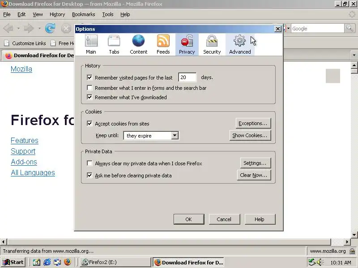The image size is (358, 268).
Task: Open the Windows Start menu
Action: pos(13,262)
